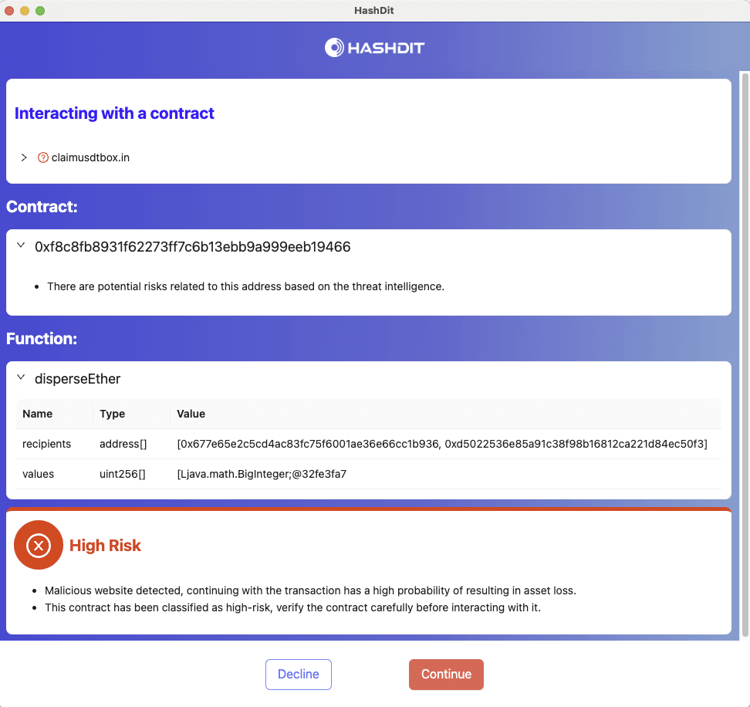Click contract address 0xf8c8fb8931f62273ff7c6b13ebb9a999eeb19466
The image size is (750, 707).
coord(193,247)
